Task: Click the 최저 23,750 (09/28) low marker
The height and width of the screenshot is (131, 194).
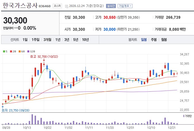Action: (15, 110)
